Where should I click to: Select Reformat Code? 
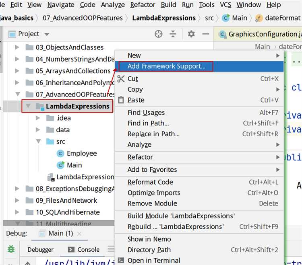(199, 182)
